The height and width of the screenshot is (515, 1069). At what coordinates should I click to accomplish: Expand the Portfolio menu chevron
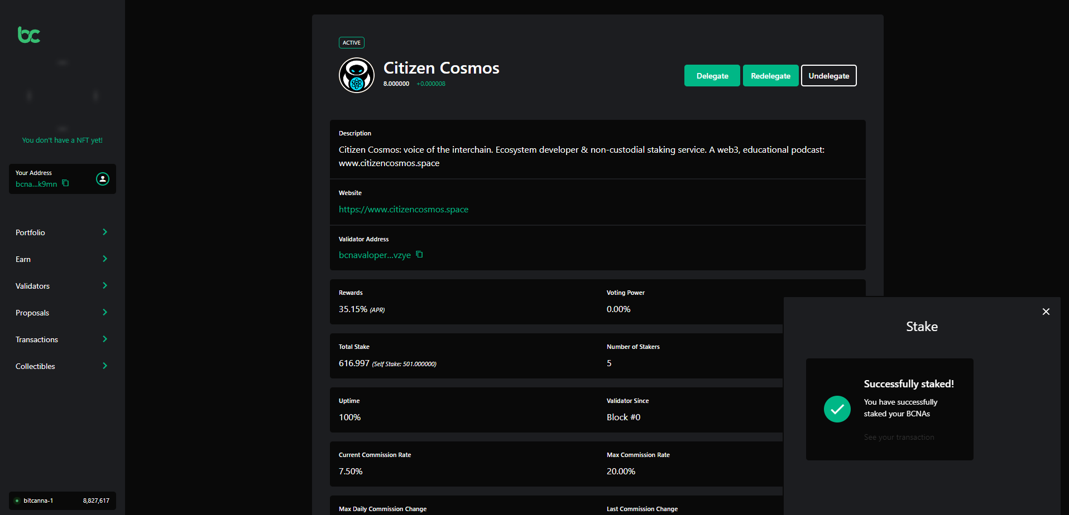click(x=105, y=232)
